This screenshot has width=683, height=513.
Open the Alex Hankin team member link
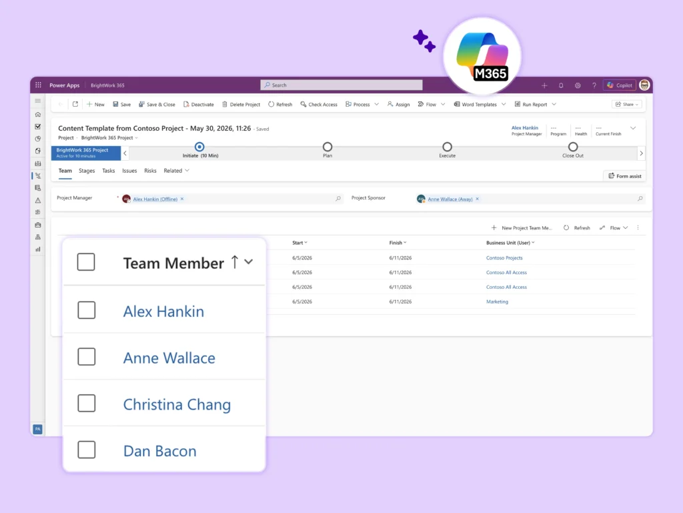(x=163, y=312)
